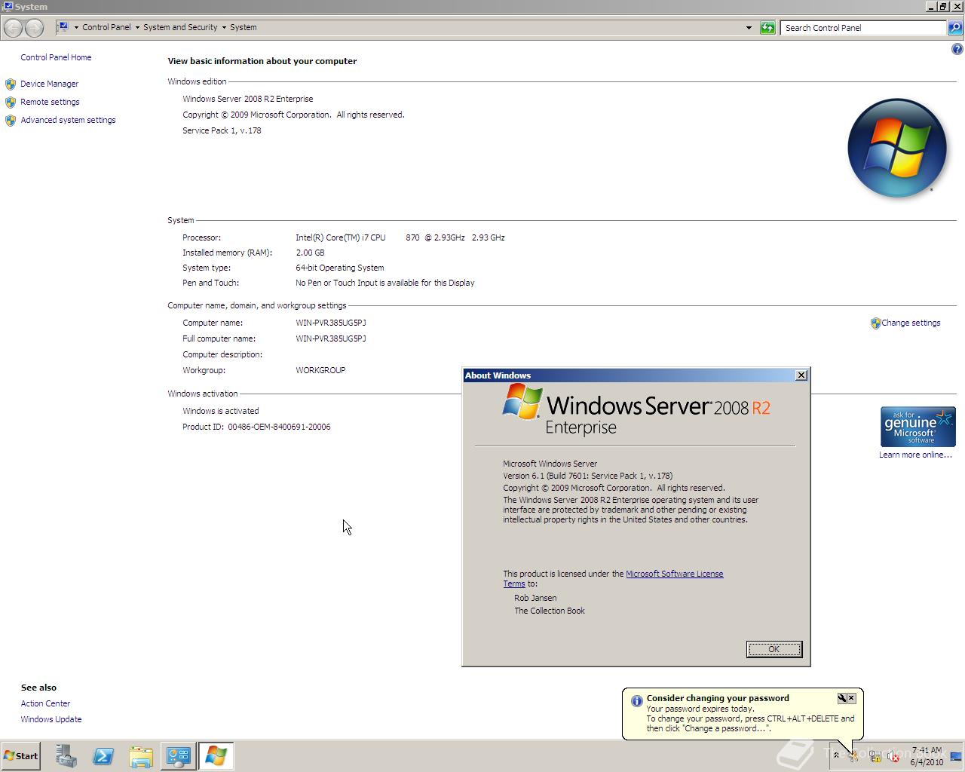Image resolution: width=965 pixels, height=772 pixels.
Task: Click the computer name WIN-PVR385UG5PJ value
Action: 331,323
